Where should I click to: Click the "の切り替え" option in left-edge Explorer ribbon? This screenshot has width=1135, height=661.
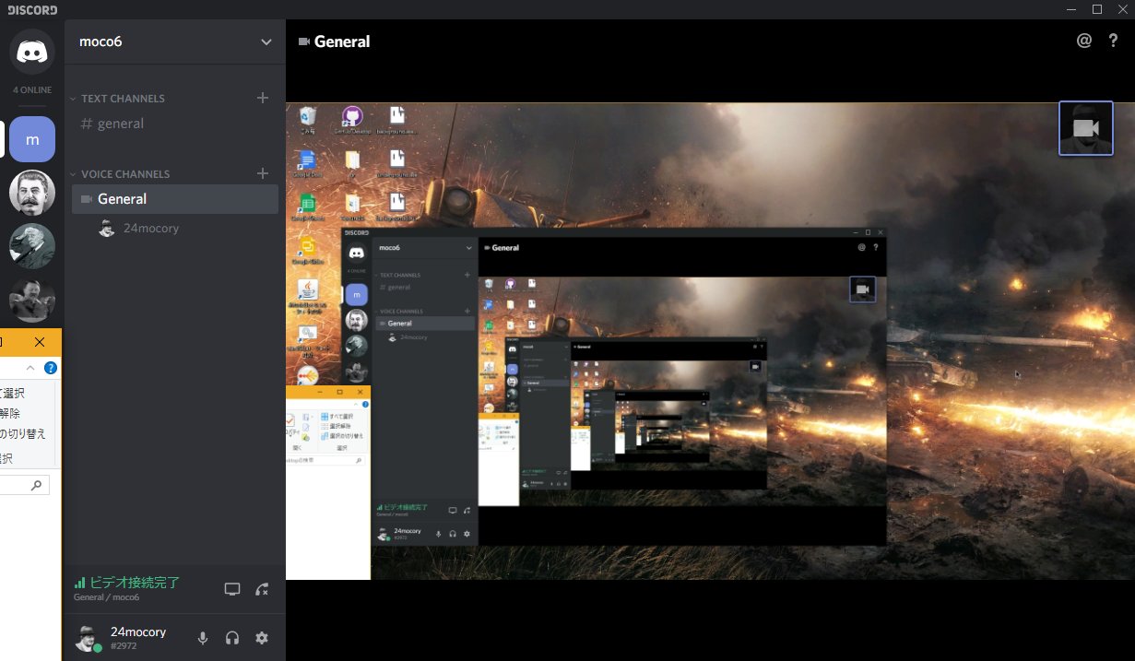23,433
